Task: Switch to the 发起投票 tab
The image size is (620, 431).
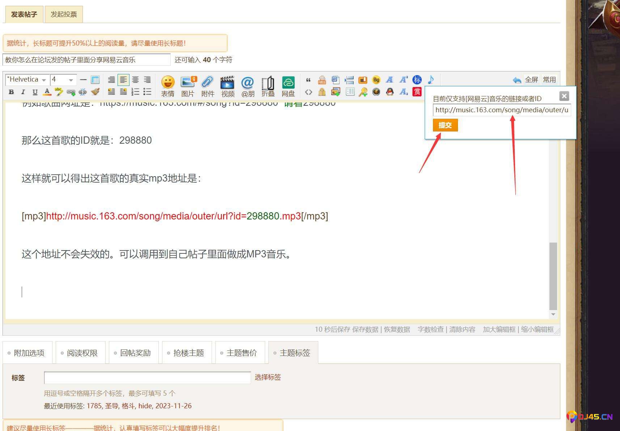Action: point(64,14)
